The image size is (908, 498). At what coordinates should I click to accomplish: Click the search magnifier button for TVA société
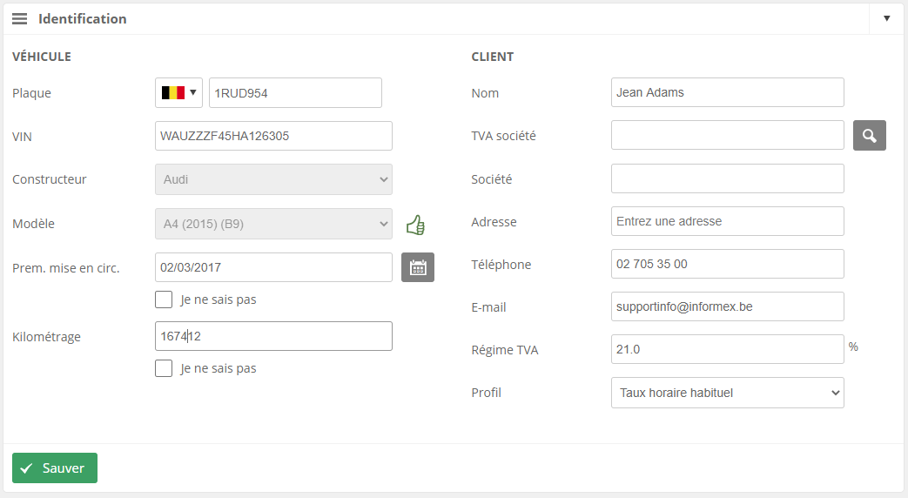[x=869, y=136]
